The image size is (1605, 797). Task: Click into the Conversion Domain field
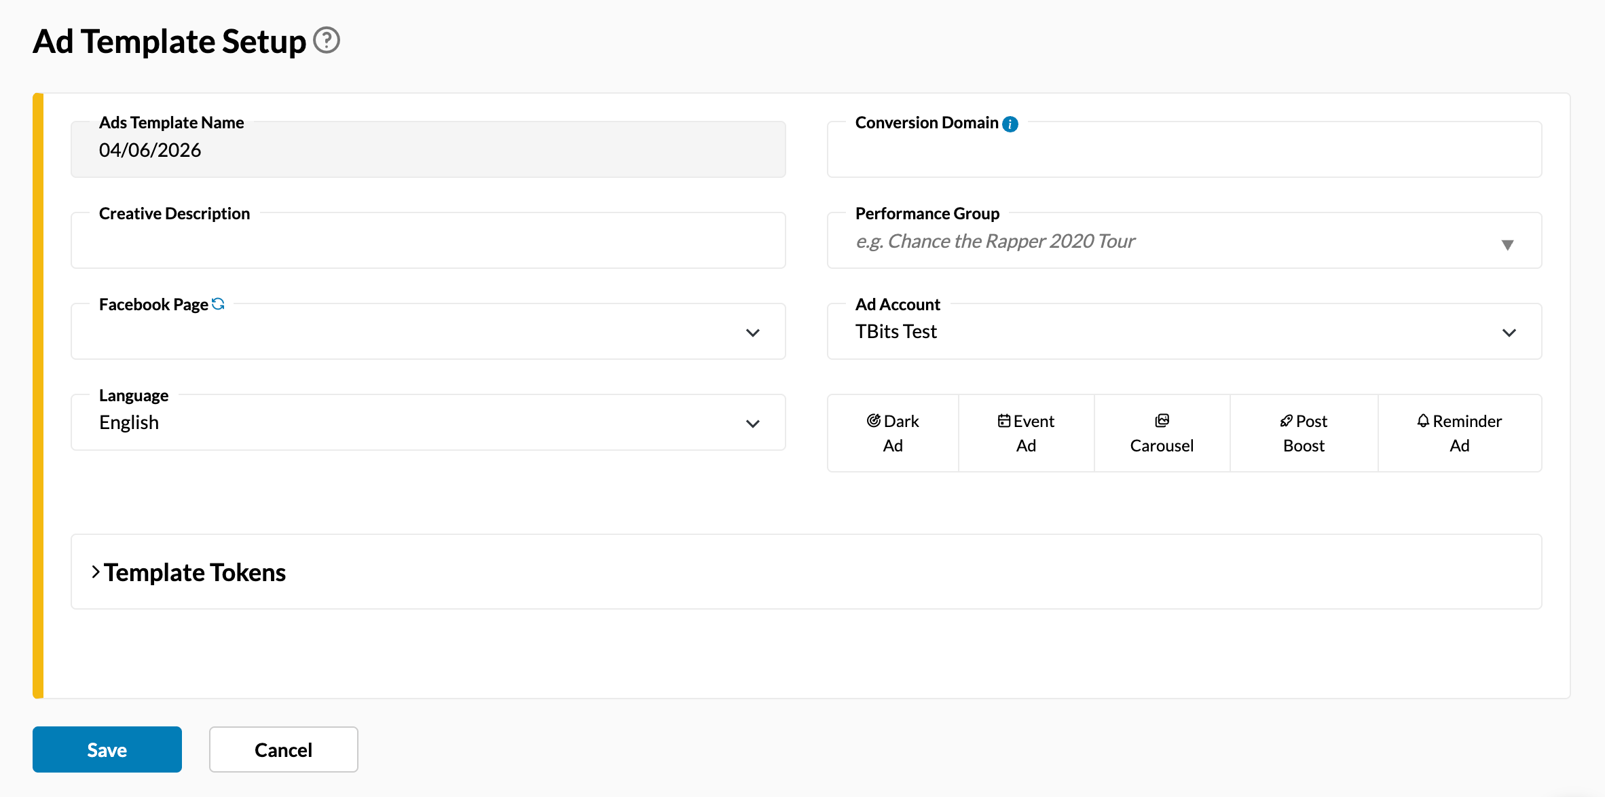coord(1185,149)
